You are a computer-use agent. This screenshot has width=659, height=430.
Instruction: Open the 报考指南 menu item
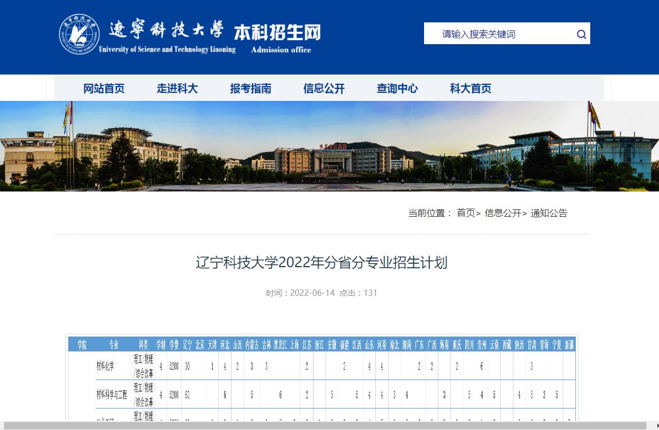250,88
